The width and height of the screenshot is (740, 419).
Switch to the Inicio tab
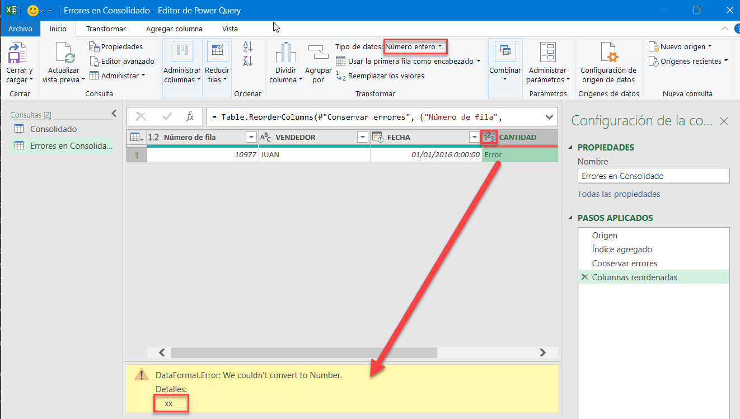point(58,29)
